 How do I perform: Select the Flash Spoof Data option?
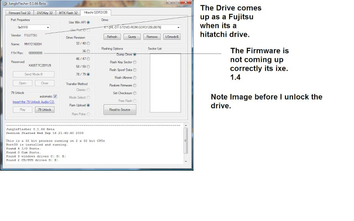coord(135,70)
